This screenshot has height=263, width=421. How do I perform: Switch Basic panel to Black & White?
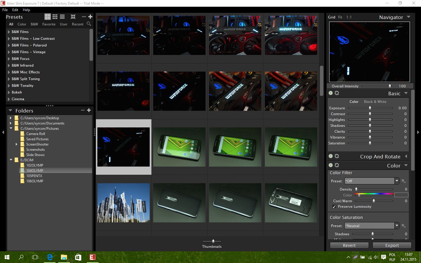coord(375,102)
